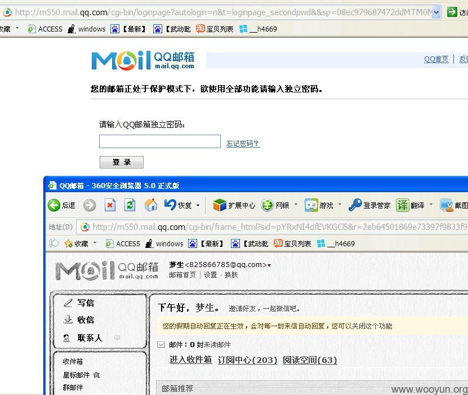
Task: Open ACCESS bookmark in 360 browser window
Action: pos(123,243)
